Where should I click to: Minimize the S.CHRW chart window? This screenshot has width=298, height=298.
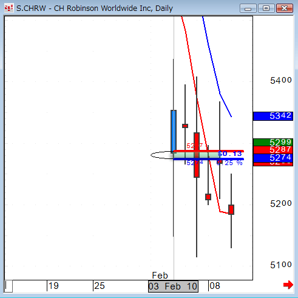point(248,8)
